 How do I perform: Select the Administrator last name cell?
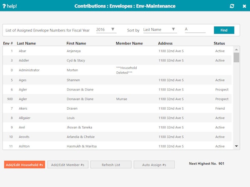[x=29, y=70]
